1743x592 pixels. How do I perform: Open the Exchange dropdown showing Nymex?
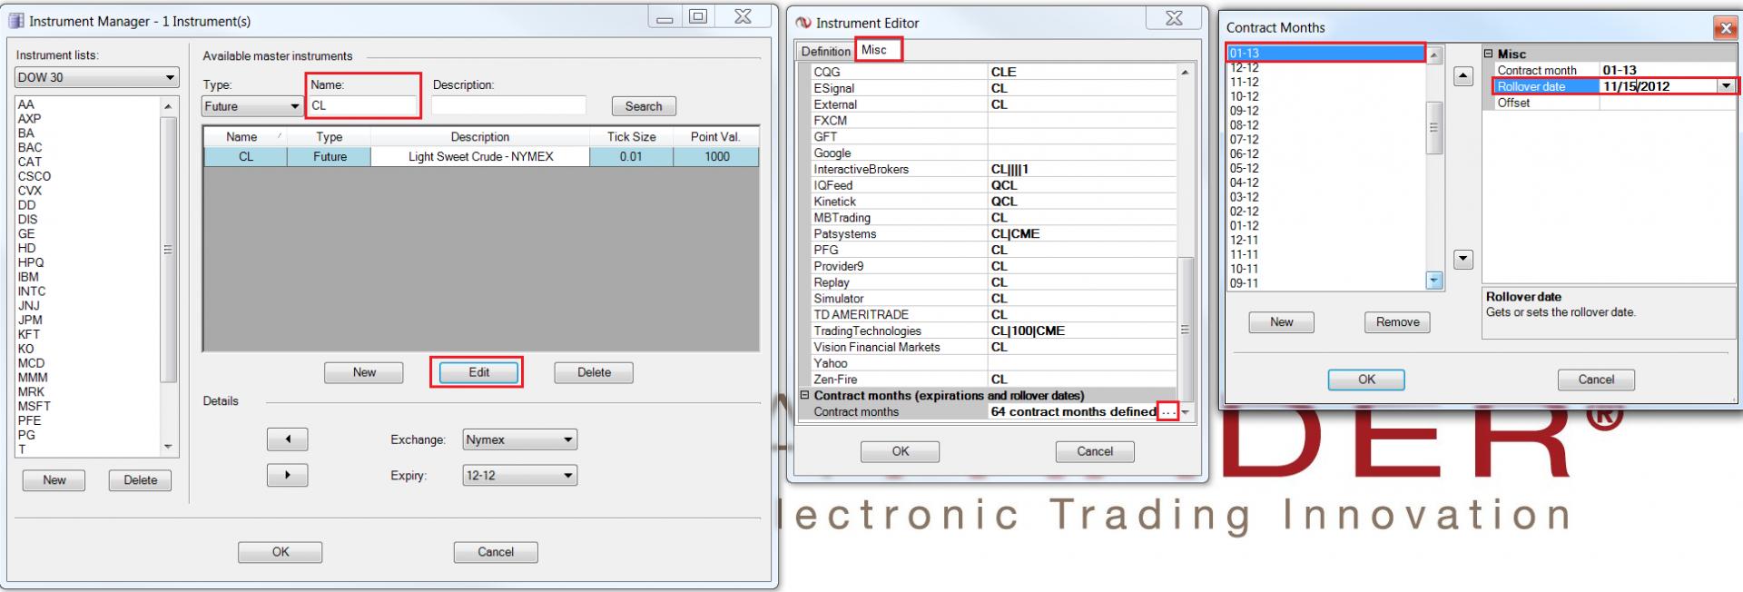tap(520, 439)
